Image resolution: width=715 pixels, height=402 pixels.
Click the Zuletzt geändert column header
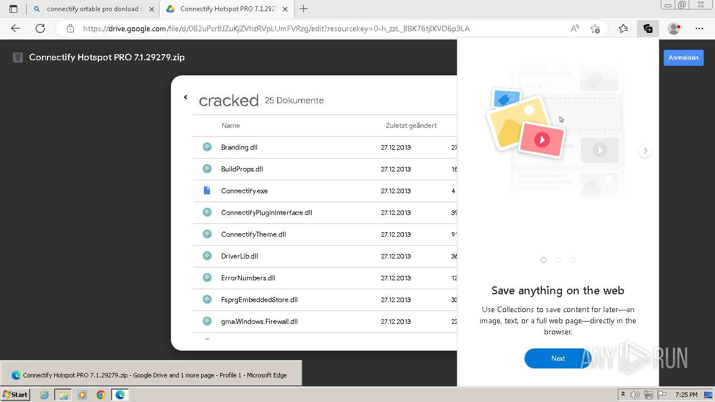411,126
